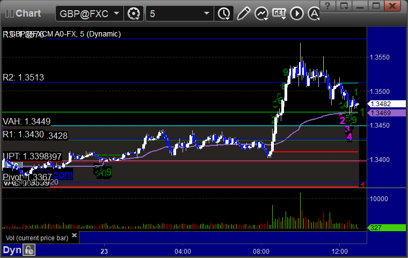Click the 08:00 time axis label
The image size is (408, 258).
(261, 251)
